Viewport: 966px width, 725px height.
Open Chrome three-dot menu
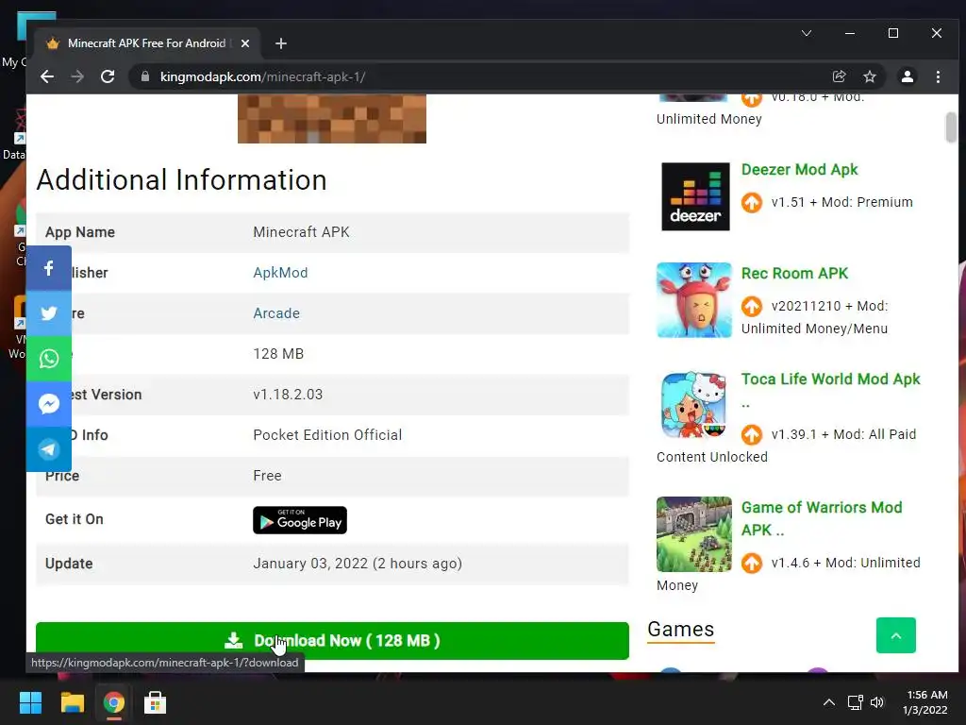tap(938, 76)
